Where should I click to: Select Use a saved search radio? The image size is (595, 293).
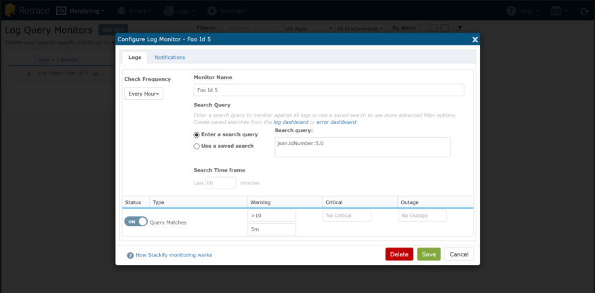click(x=197, y=146)
